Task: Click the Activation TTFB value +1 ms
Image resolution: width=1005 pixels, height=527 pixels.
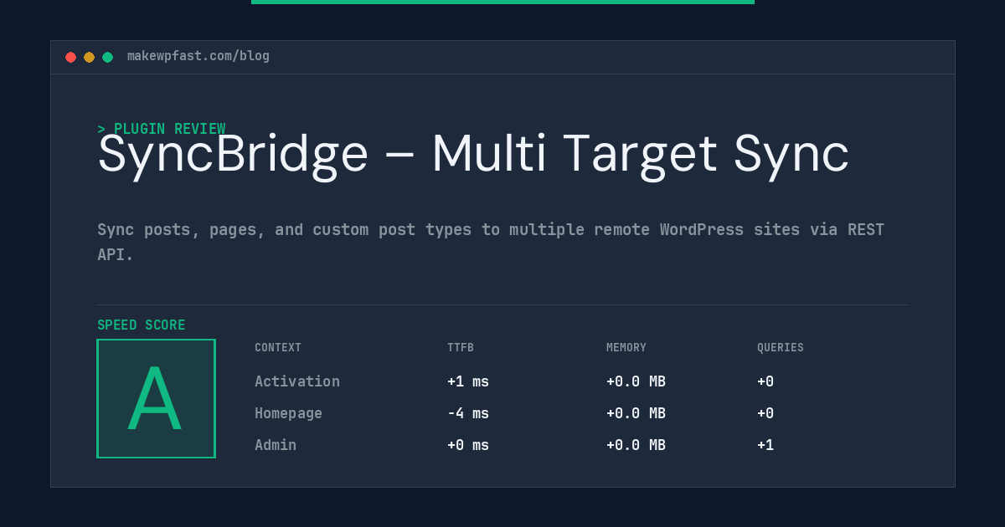Action: pos(468,381)
